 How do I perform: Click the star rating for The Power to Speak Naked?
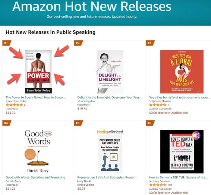tap(14, 105)
